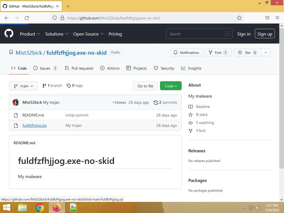
Task: Open File Explorer from taskbar
Action: [22, 207]
